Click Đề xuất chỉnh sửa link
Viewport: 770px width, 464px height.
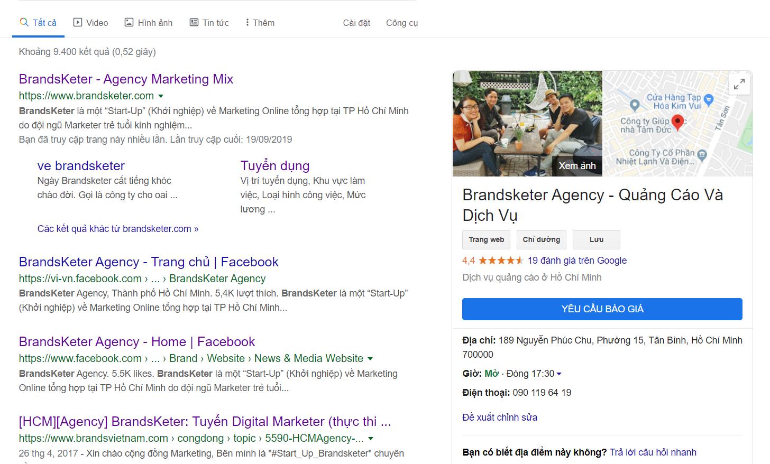click(x=500, y=417)
